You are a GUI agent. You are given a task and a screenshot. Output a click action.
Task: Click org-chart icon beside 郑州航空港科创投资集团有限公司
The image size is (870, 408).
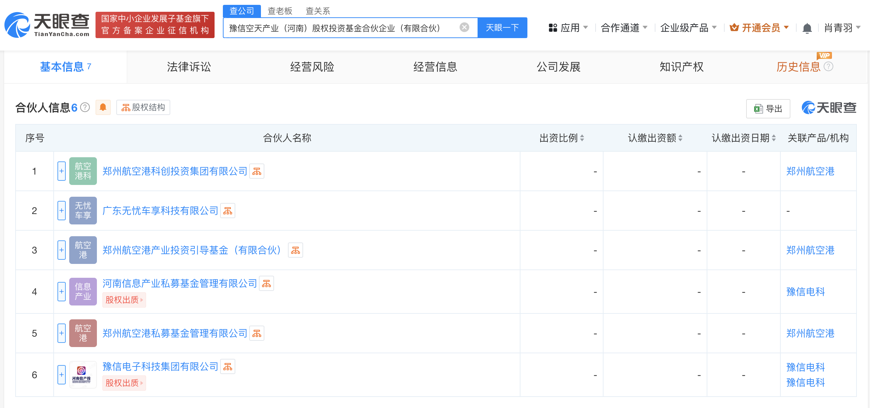coord(257,171)
